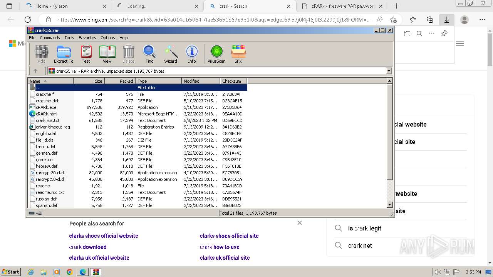Click the file list scroll up arrow
The height and width of the screenshot is (277, 493).
[389, 81]
